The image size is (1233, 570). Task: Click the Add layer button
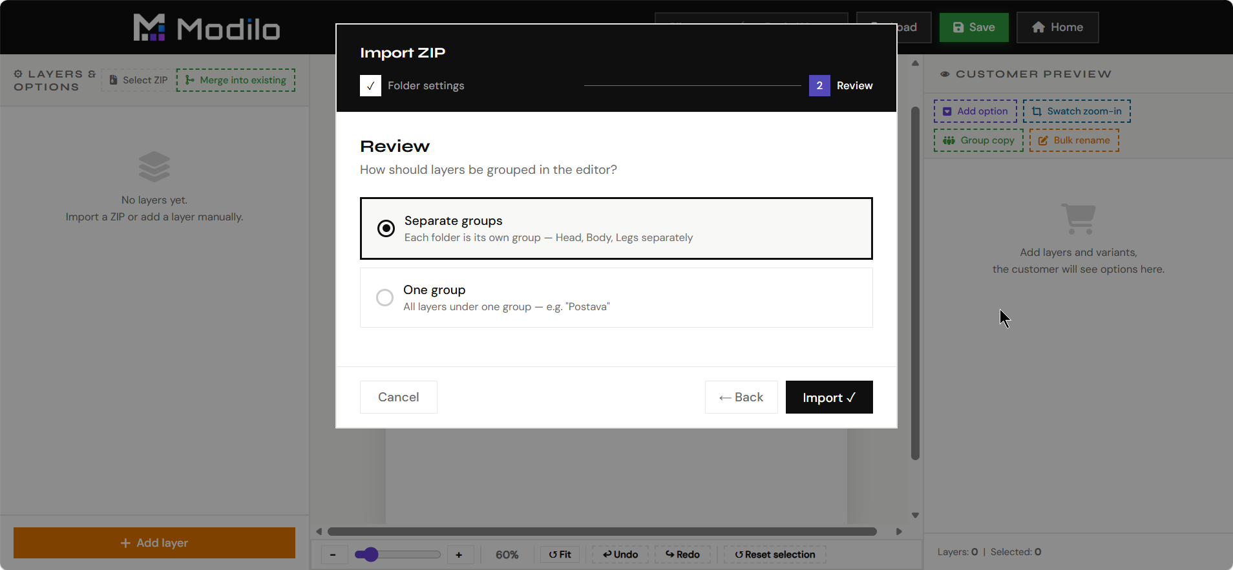pos(154,543)
